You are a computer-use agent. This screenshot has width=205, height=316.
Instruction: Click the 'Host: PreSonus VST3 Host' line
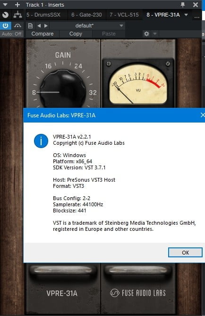[x=84, y=180]
